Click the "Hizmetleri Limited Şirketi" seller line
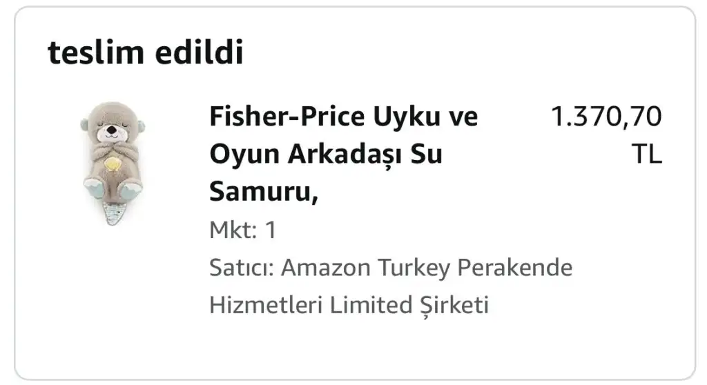The width and height of the screenshot is (707, 385). point(349,304)
